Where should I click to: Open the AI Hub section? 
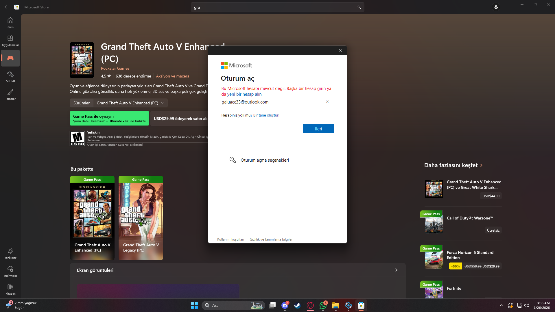[10, 76]
